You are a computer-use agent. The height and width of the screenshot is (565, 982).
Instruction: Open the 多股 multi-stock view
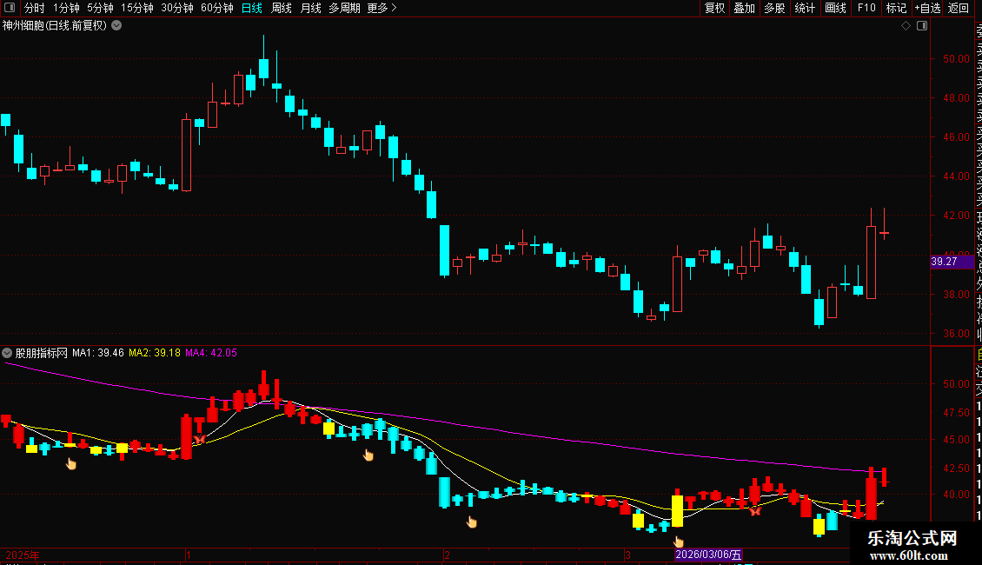tap(774, 8)
